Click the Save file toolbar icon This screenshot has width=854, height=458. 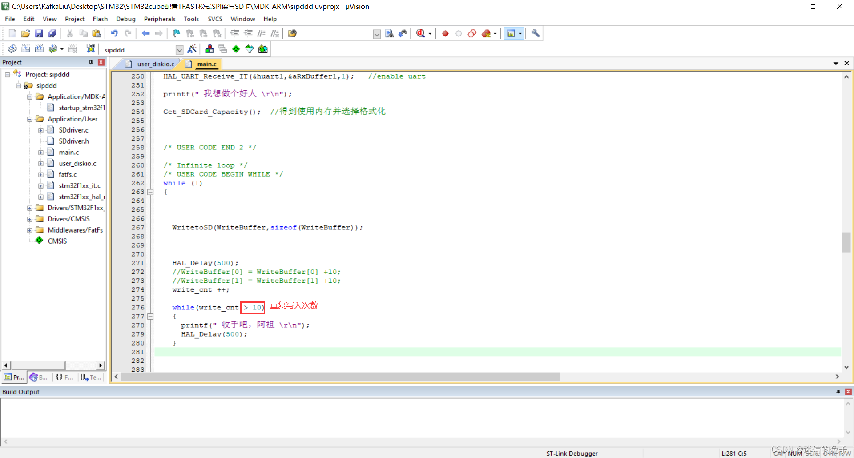(39, 33)
